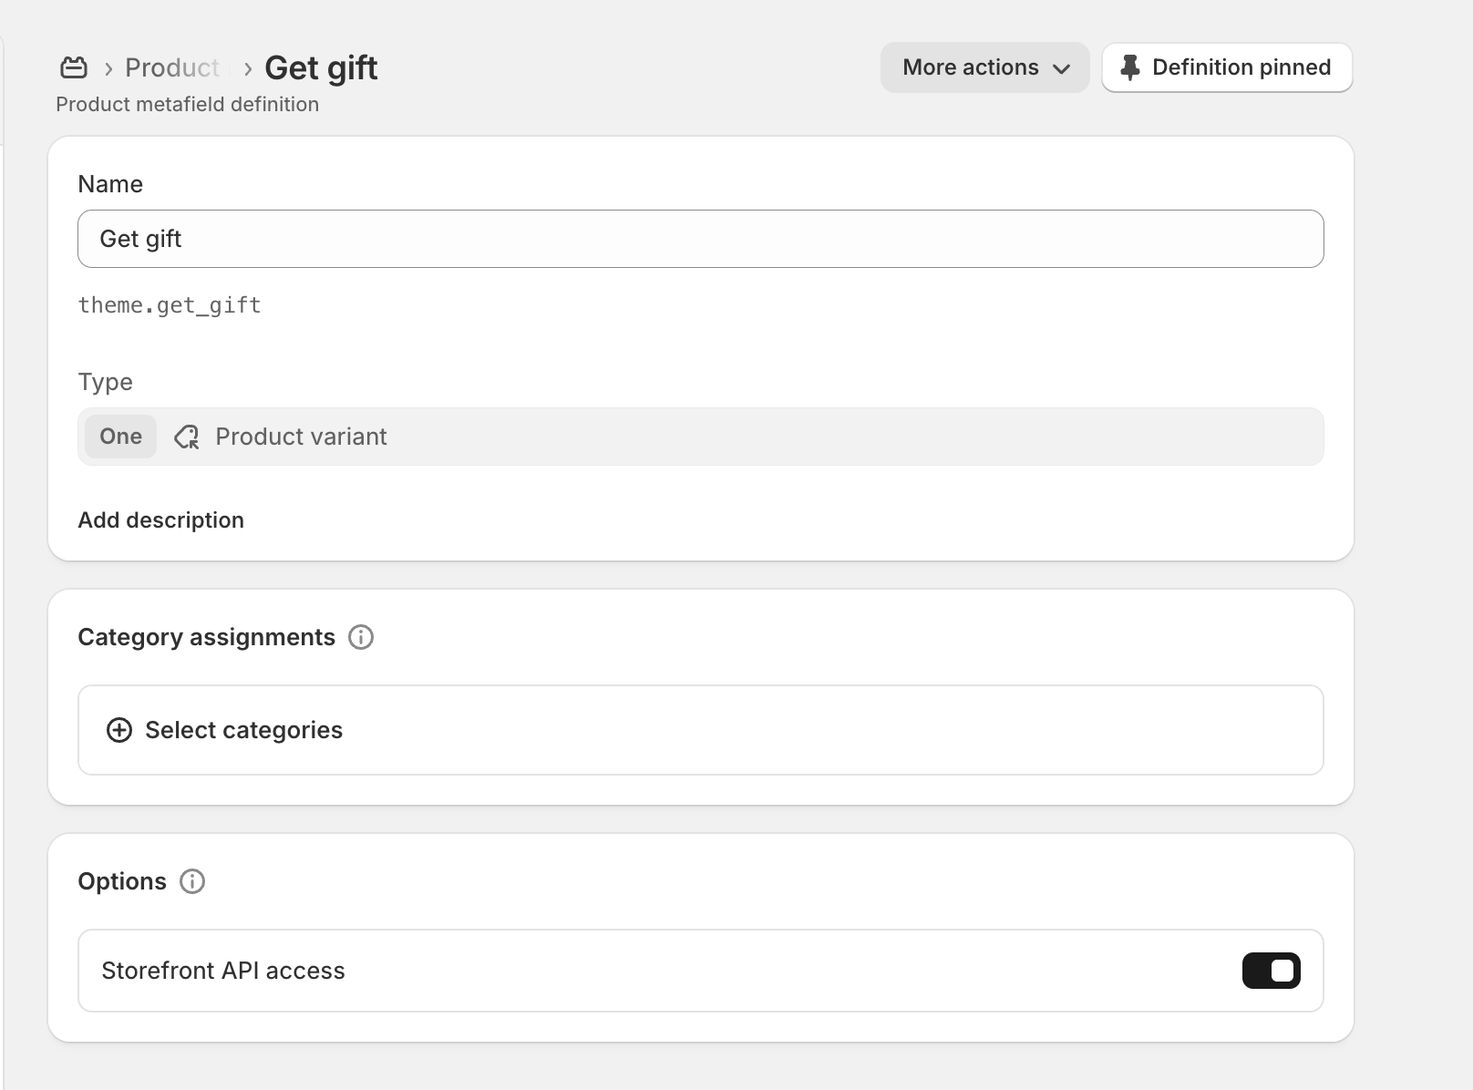
Task: Go back to the Product breadcrumb
Action: [x=171, y=67]
